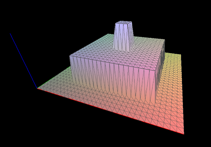
Task: Pick the front-left top corner of large block
Action: (70, 55)
